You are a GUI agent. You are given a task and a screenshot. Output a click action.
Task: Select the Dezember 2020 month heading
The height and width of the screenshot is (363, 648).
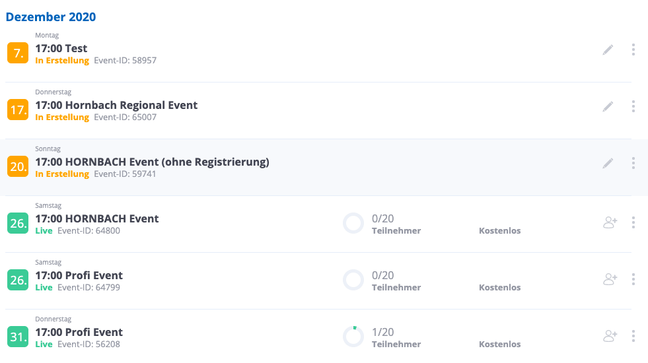pos(51,17)
